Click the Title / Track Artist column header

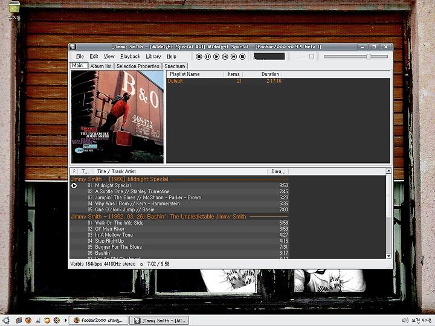180,171
